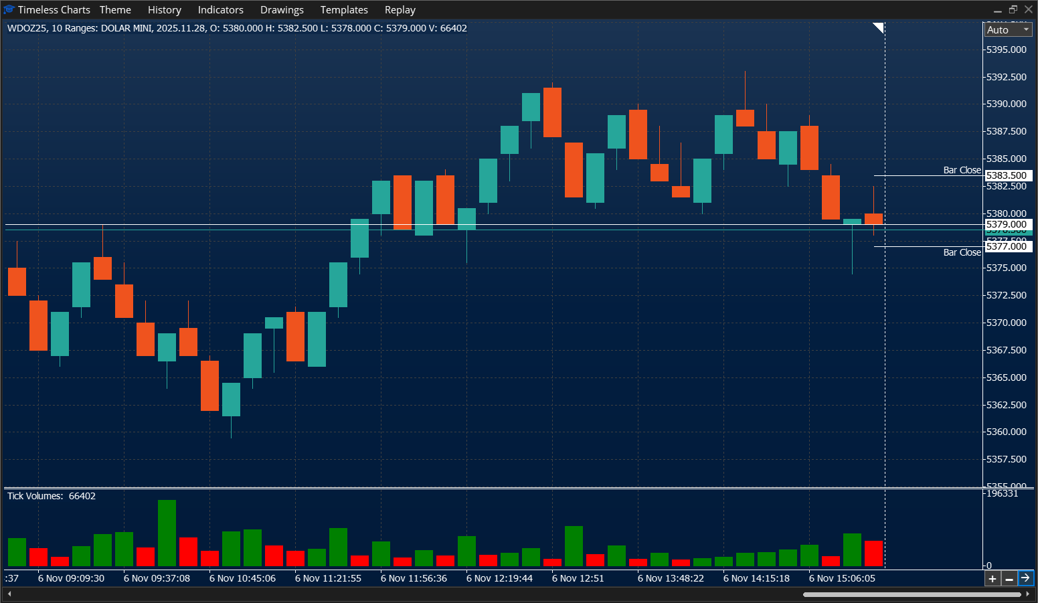
Task: Open the History menu
Action: tap(164, 9)
